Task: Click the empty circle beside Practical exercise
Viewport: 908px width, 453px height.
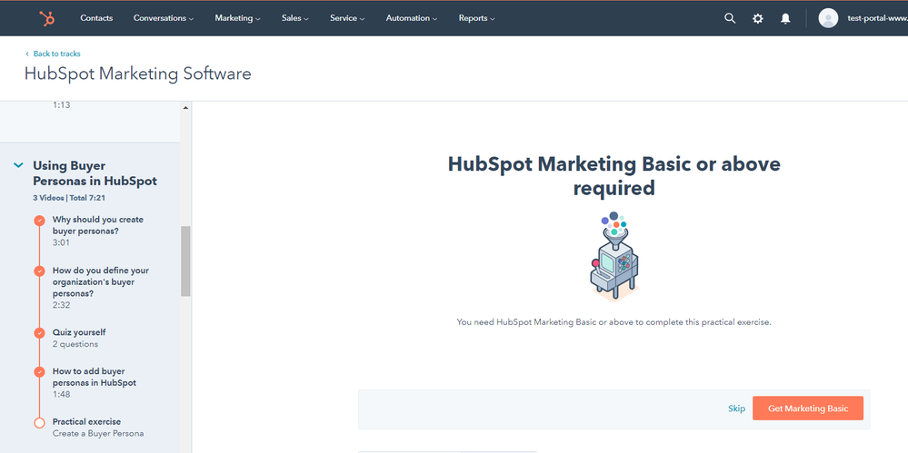Action: coord(39,422)
